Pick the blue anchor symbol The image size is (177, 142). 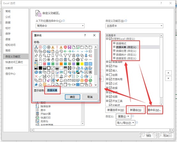pyautogui.click(x=82, y=76)
